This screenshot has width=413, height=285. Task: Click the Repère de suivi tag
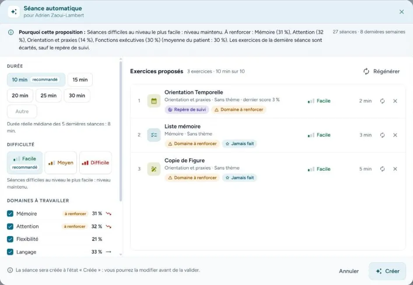point(187,110)
